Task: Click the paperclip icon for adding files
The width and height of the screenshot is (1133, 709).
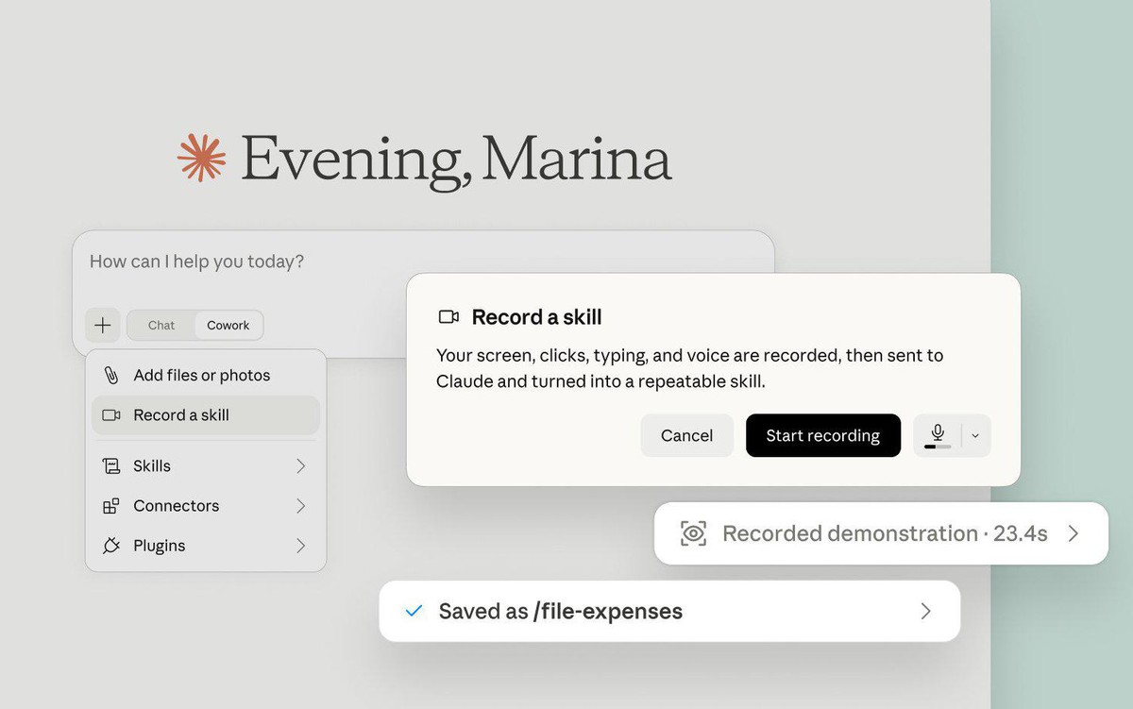Action: click(111, 375)
